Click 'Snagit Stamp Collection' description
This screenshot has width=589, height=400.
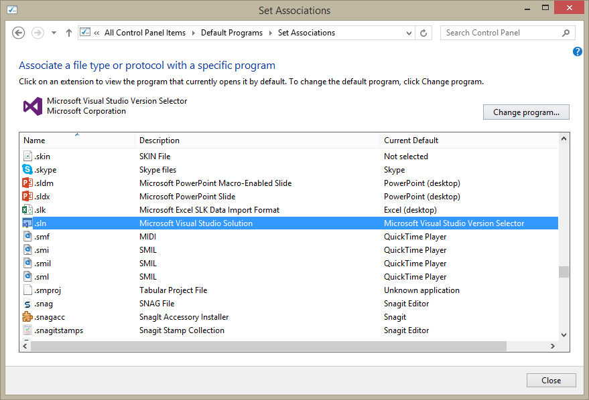[182, 330]
